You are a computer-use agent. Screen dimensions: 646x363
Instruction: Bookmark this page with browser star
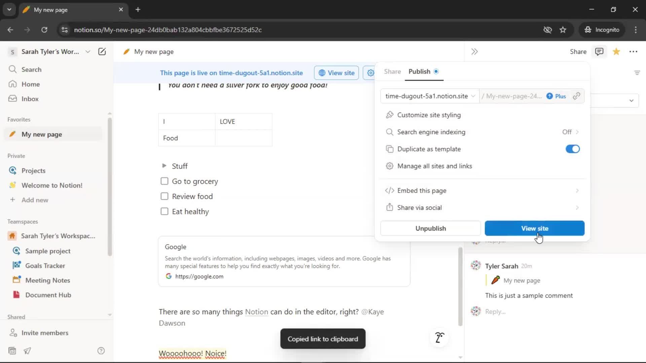[x=563, y=30]
